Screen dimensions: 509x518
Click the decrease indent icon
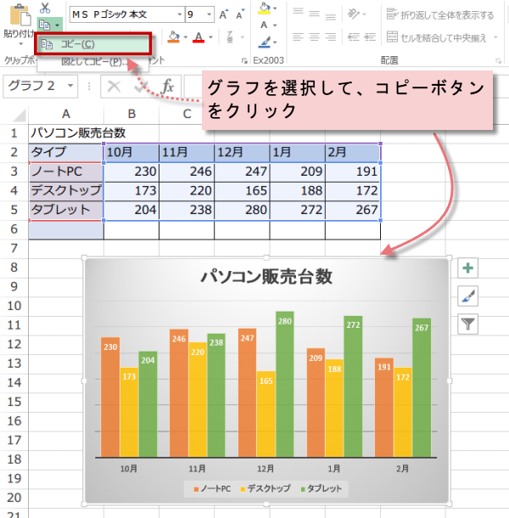354,37
